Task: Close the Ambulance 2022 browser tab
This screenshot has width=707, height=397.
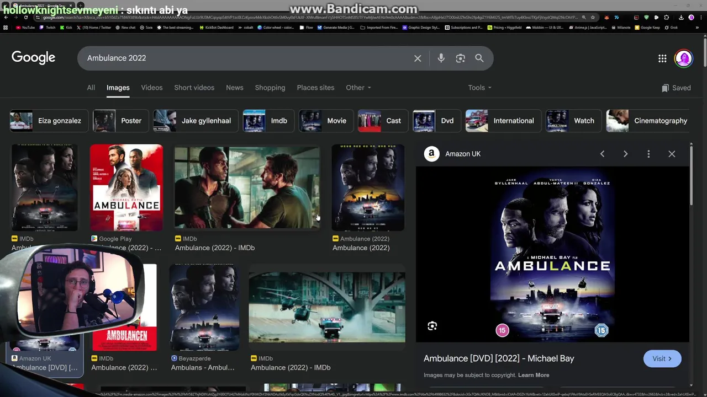Action: click(x=71, y=6)
